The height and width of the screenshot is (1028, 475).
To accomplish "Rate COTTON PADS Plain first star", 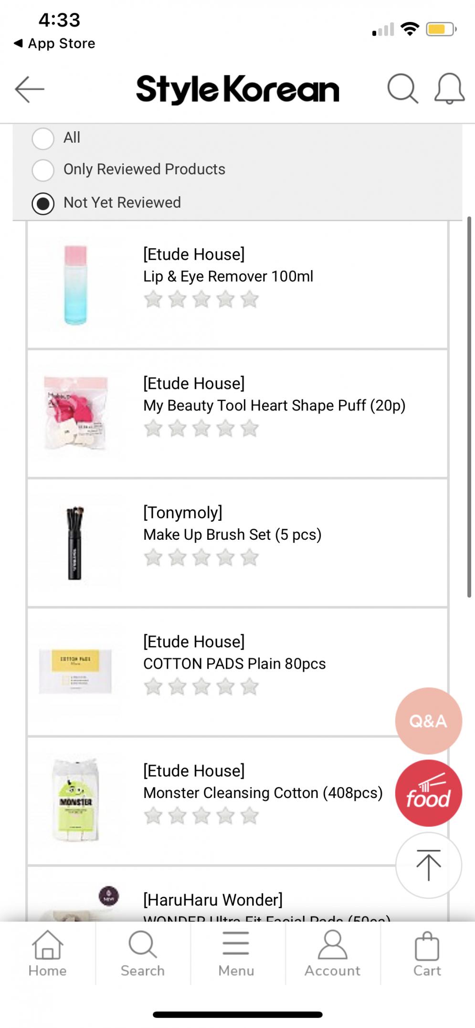I will pyautogui.click(x=153, y=687).
